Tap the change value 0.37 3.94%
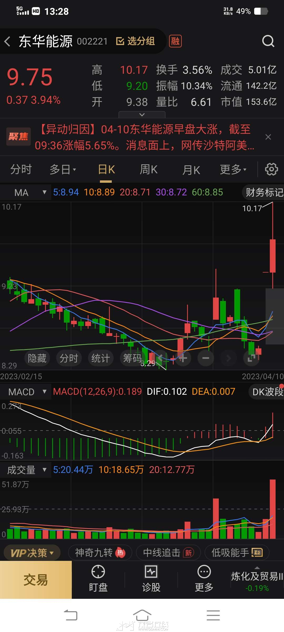 click(33, 100)
